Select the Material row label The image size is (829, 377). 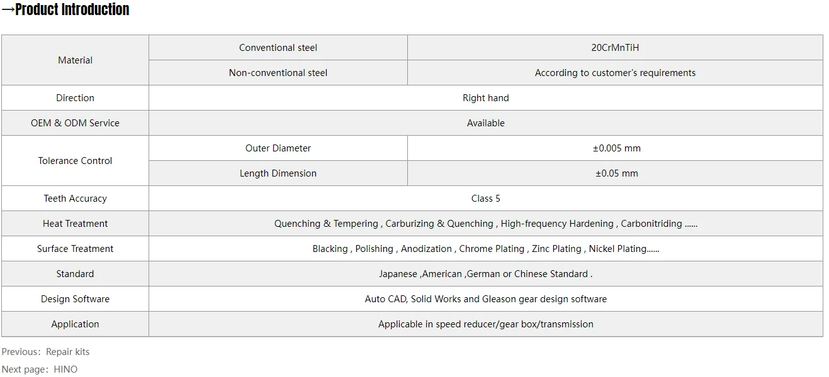click(75, 60)
